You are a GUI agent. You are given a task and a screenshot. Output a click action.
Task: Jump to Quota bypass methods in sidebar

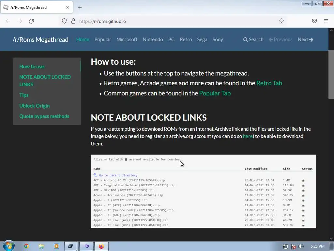[x=44, y=116]
